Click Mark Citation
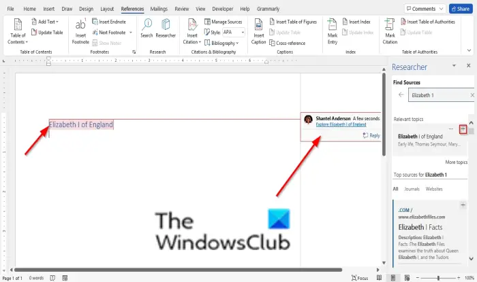This screenshot has width=477, height=282. coord(390,31)
